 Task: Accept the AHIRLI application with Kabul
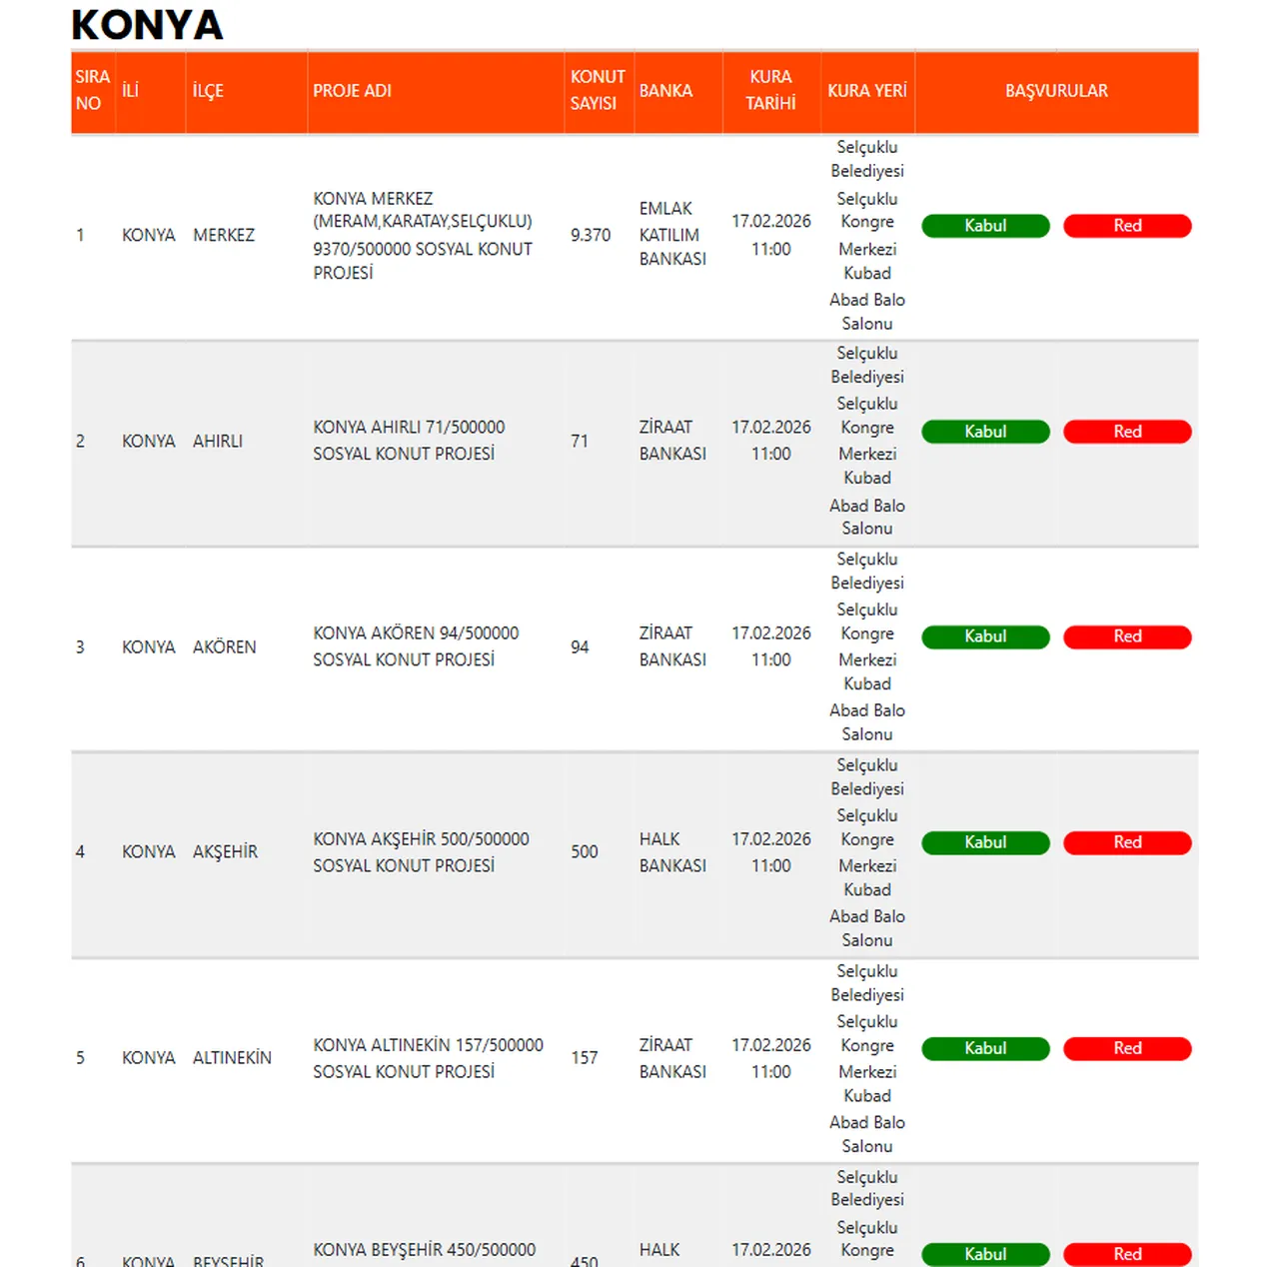click(x=984, y=432)
